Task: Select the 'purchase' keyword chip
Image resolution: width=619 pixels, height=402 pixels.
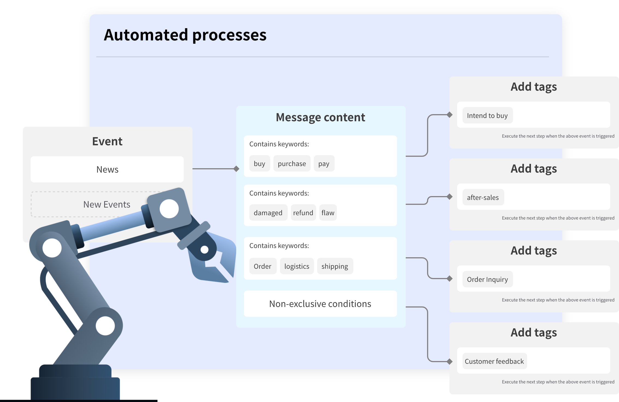Action: pyautogui.click(x=292, y=164)
